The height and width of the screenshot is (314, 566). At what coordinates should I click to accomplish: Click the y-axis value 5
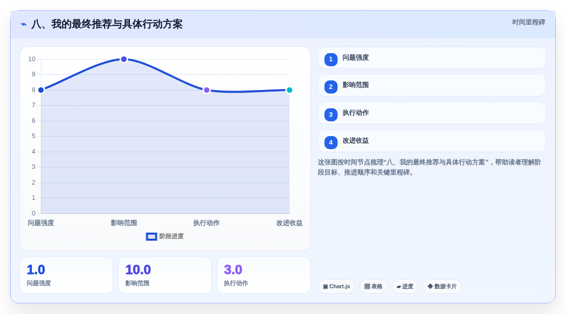click(33, 136)
